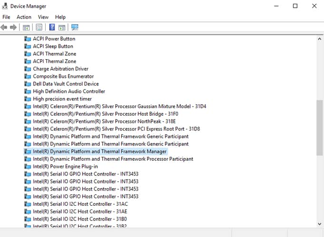Click icon beside Thermal Framework Manager entry
Image resolution: width=324 pixels, height=237 pixels.
28,152
